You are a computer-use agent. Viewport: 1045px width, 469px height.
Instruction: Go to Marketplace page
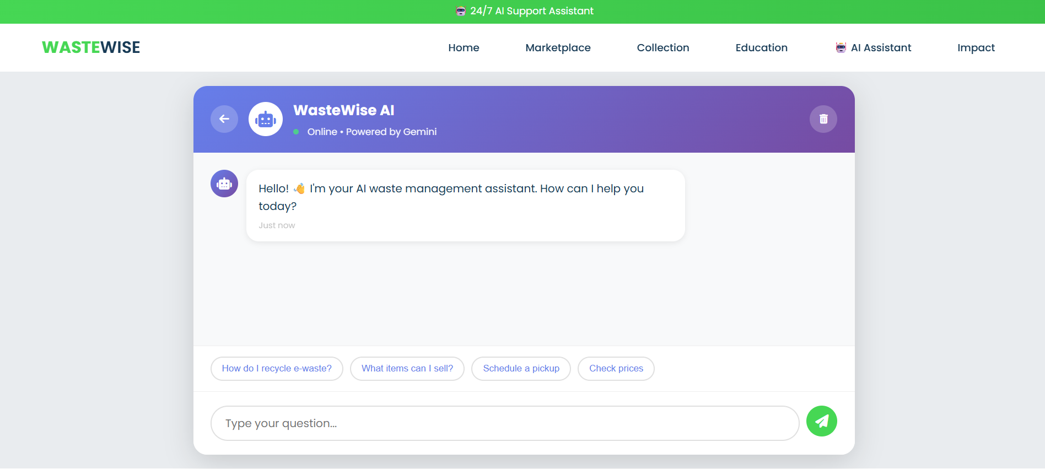[x=558, y=47]
